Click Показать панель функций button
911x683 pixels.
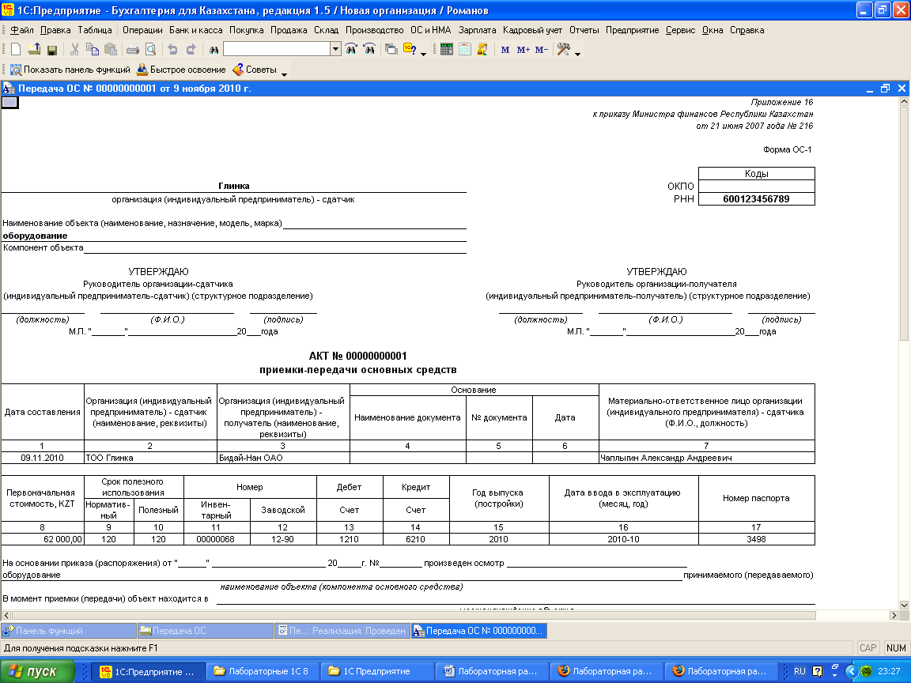(70, 70)
